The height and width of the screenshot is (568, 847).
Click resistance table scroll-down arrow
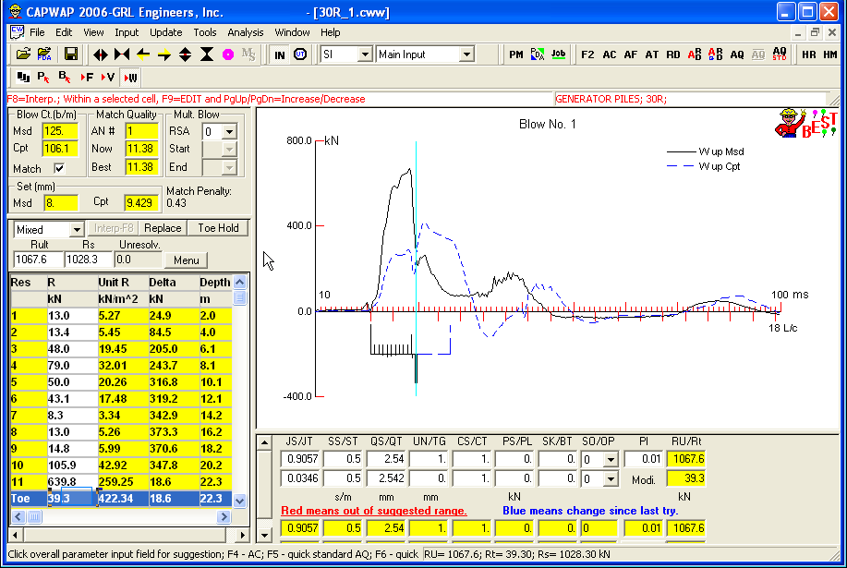pos(240,501)
